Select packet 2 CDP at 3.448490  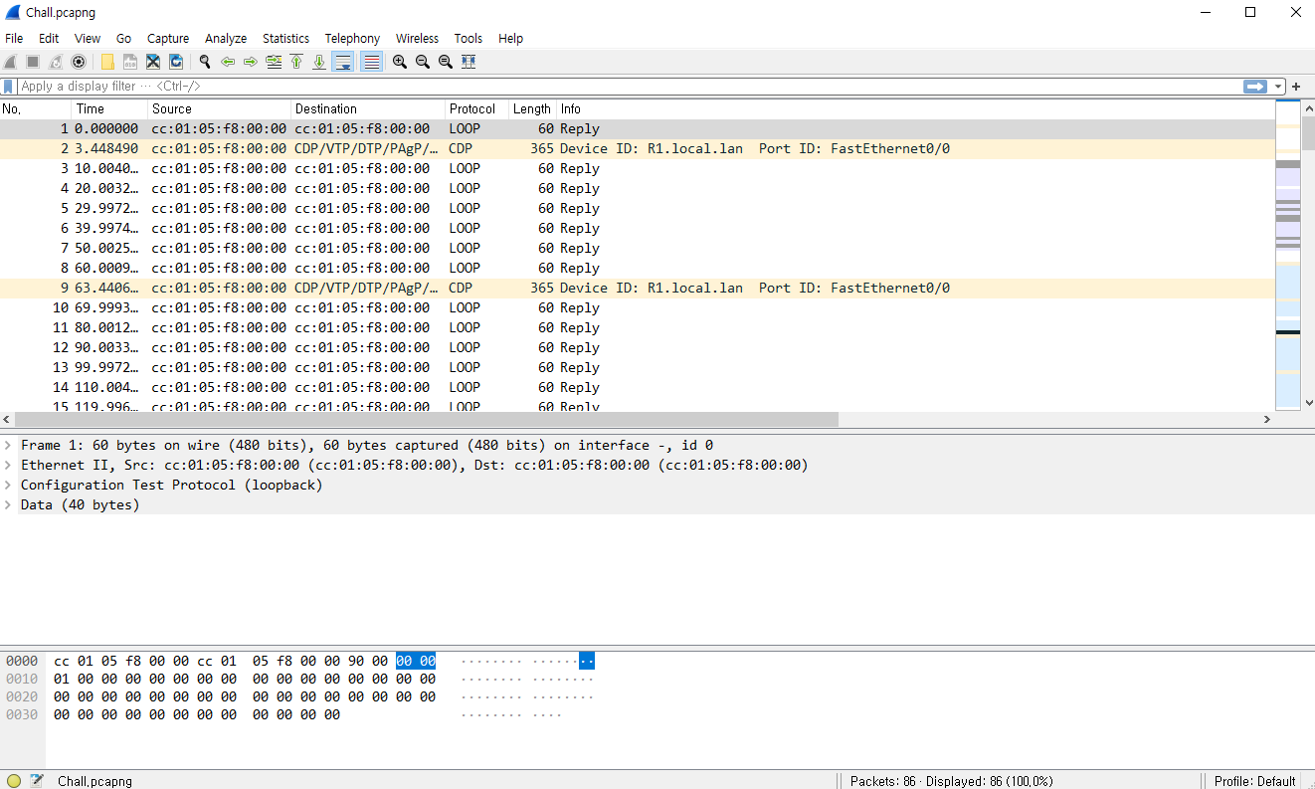coord(638,148)
